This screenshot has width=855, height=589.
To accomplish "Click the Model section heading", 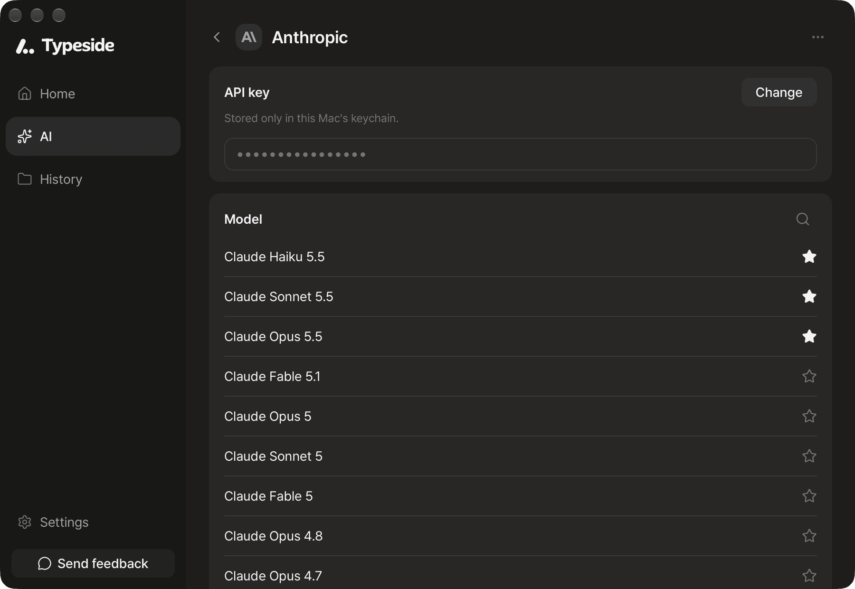I will click(x=243, y=219).
